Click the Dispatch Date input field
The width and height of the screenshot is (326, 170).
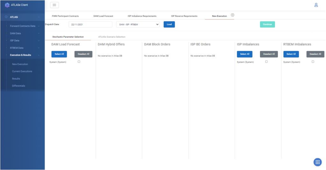point(90,24)
